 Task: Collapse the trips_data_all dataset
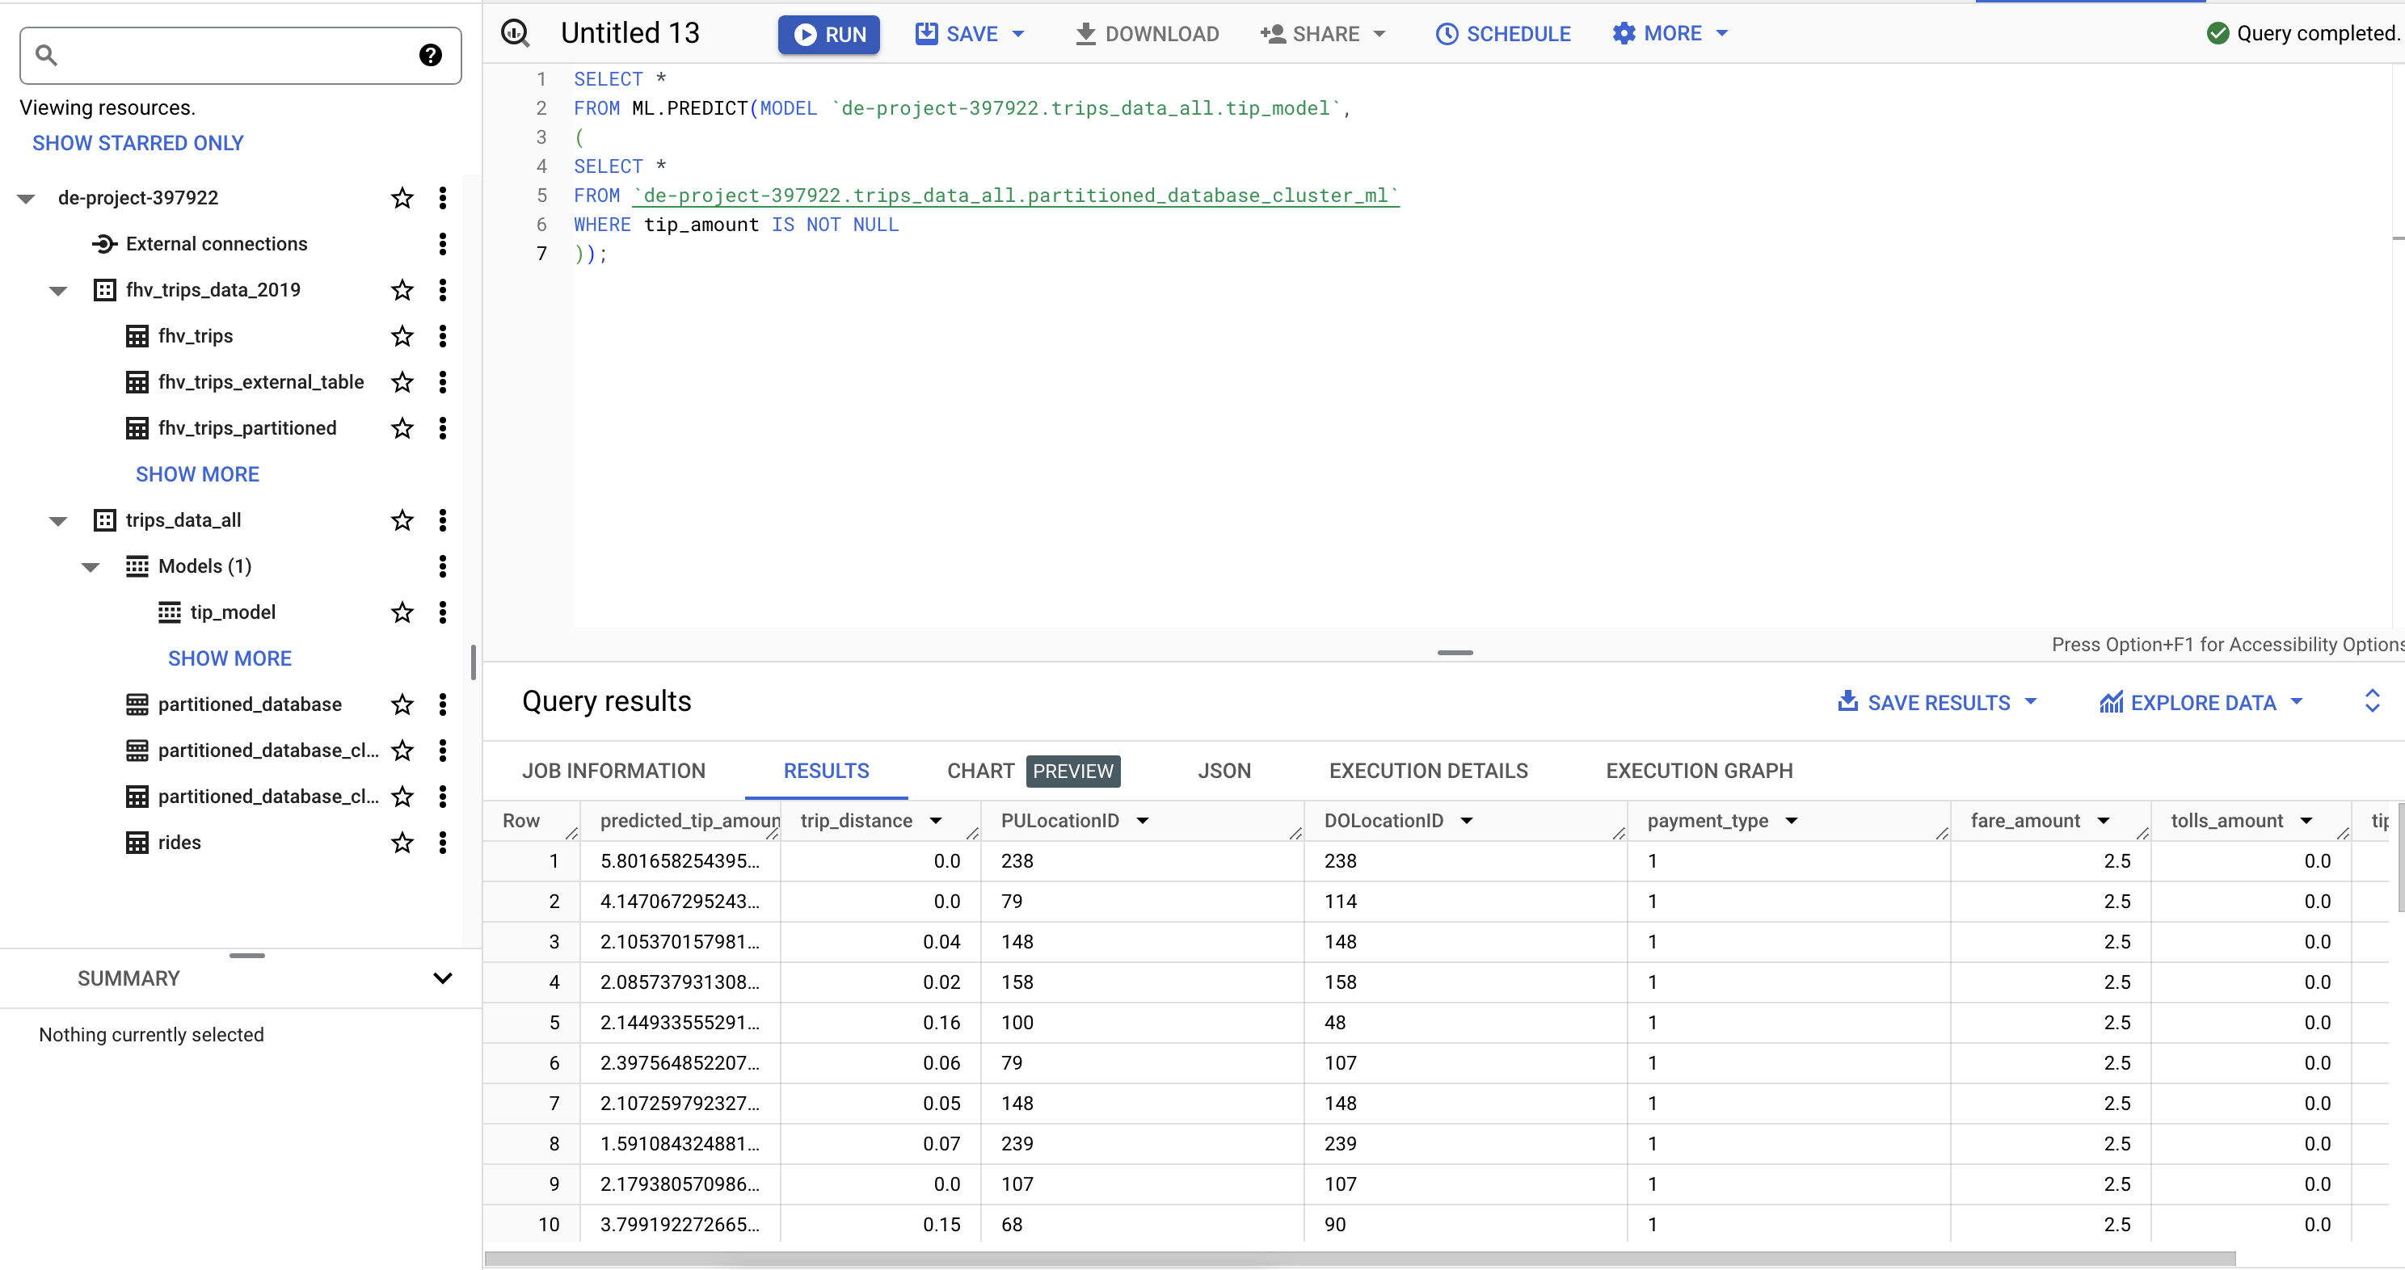coord(58,521)
